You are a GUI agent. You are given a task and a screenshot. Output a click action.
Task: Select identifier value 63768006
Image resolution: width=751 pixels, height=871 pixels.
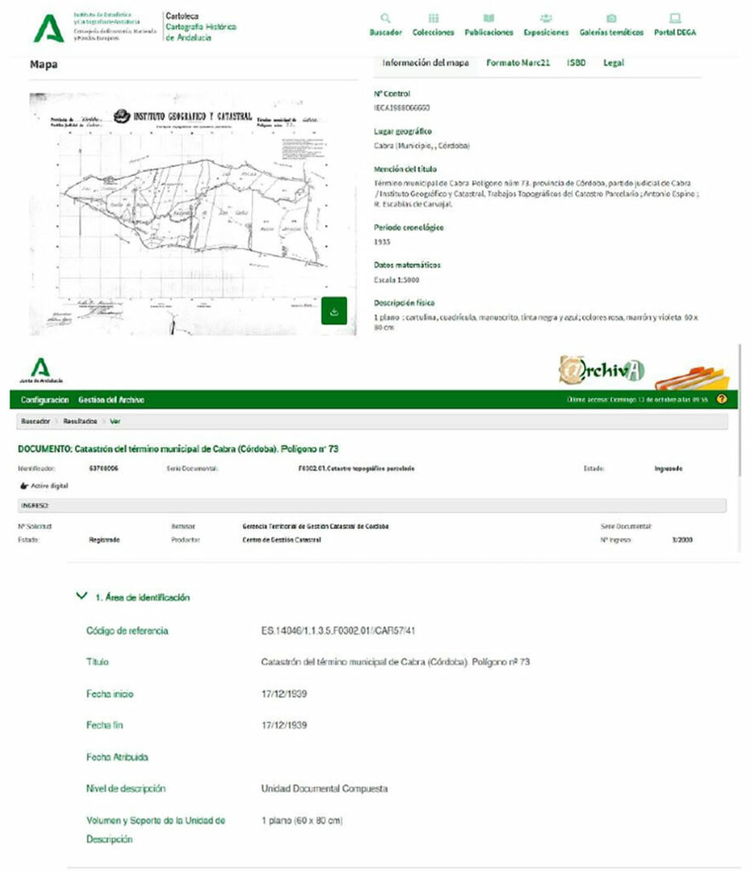[103, 469]
